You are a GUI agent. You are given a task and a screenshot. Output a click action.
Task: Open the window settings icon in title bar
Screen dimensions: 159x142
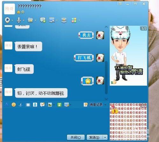click(120, 4)
